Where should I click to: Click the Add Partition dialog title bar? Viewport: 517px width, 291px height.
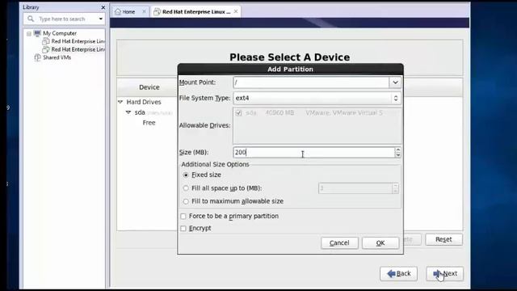[290, 70]
